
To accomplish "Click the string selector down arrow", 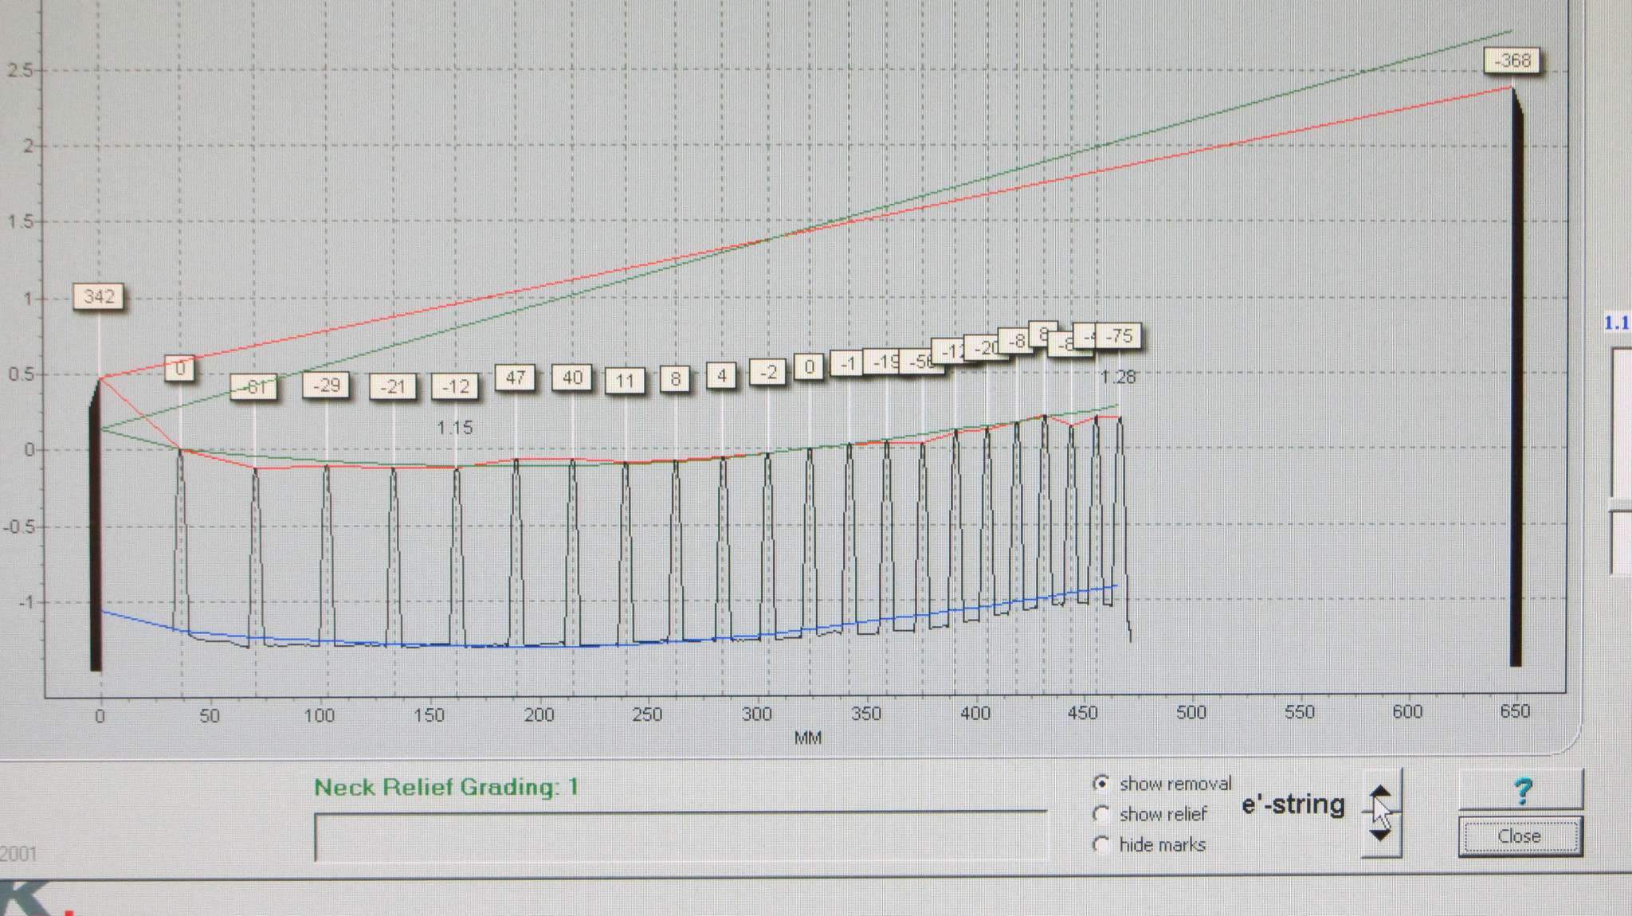I will tap(1381, 835).
